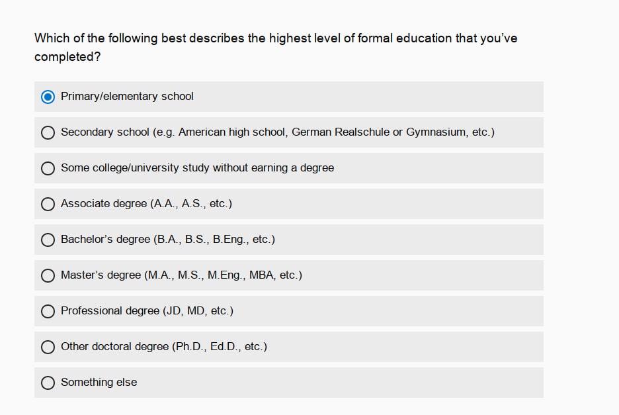Click empty area of Something else row
Viewport: 619px width, 415px height.
click(x=339, y=383)
